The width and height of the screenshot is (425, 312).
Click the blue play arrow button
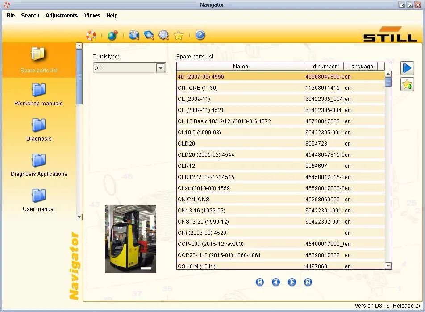pos(407,68)
